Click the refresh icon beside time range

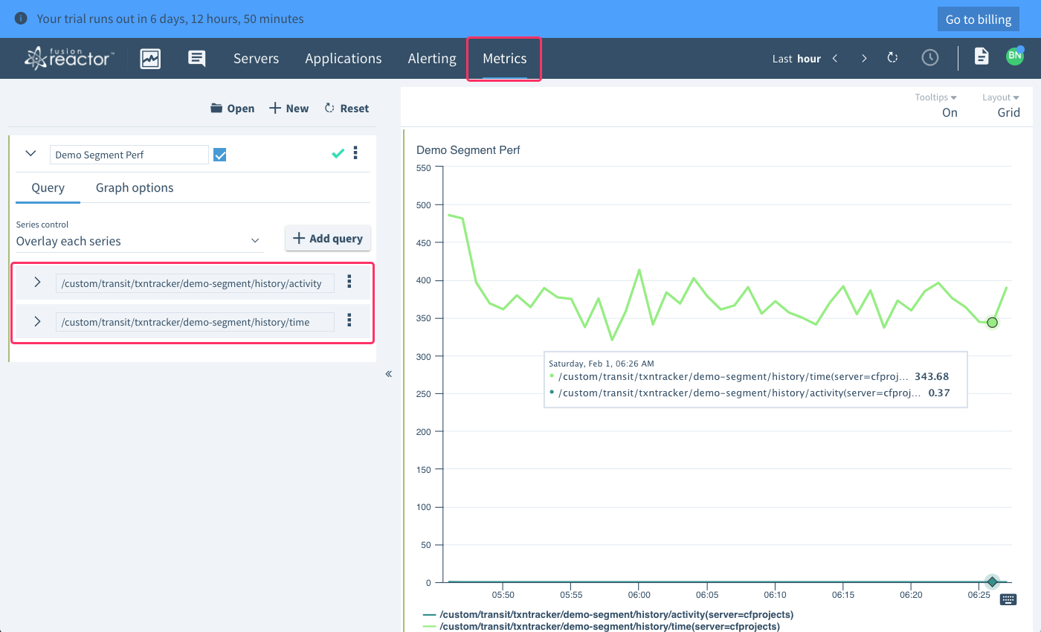[893, 58]
